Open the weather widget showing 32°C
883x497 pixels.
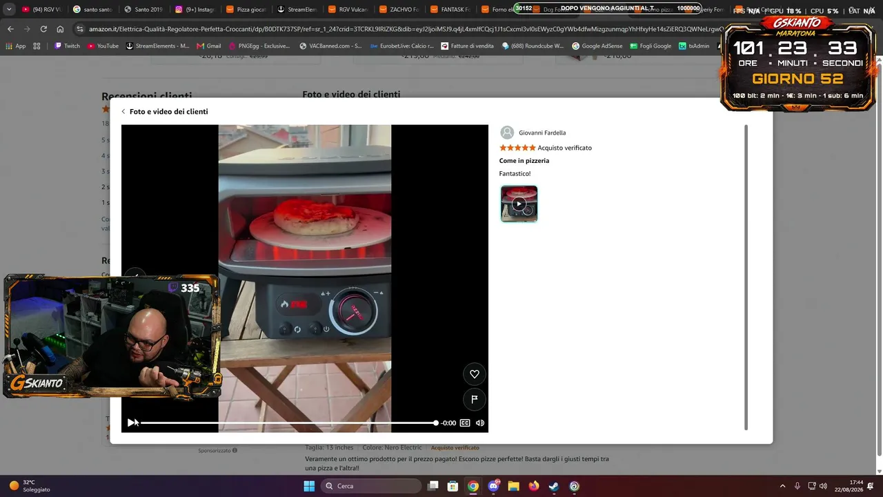(29, 486)
